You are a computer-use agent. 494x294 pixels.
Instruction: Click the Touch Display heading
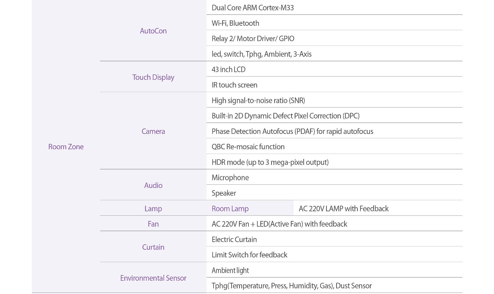[x=153, y=77]
